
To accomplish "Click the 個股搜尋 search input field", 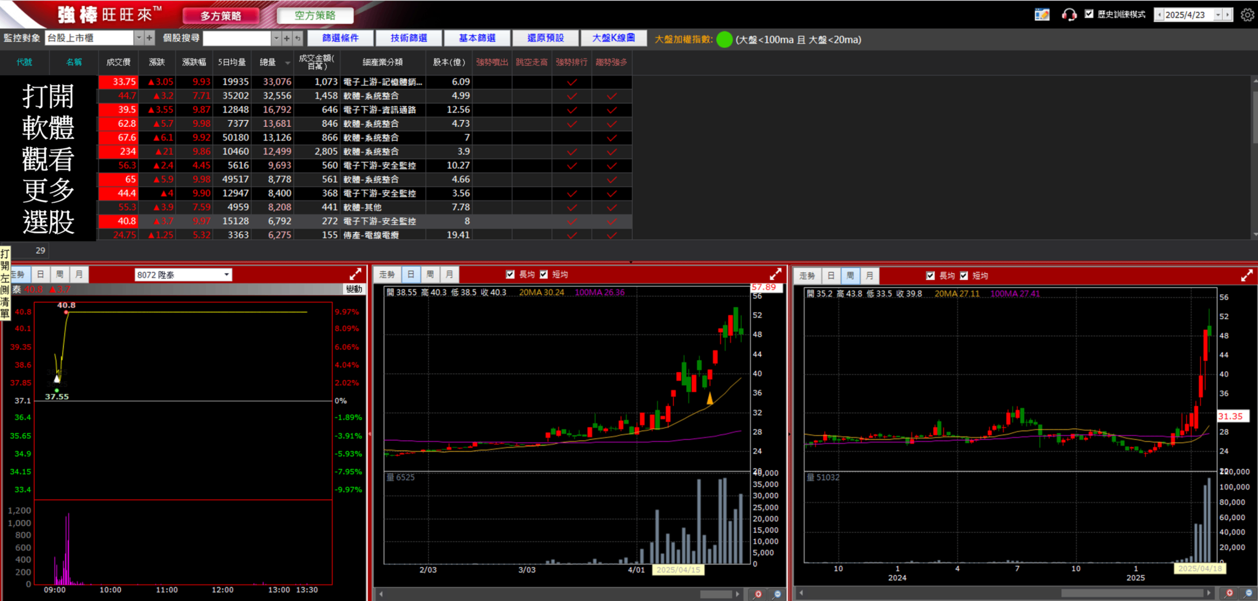I will [x=237, y=38].
